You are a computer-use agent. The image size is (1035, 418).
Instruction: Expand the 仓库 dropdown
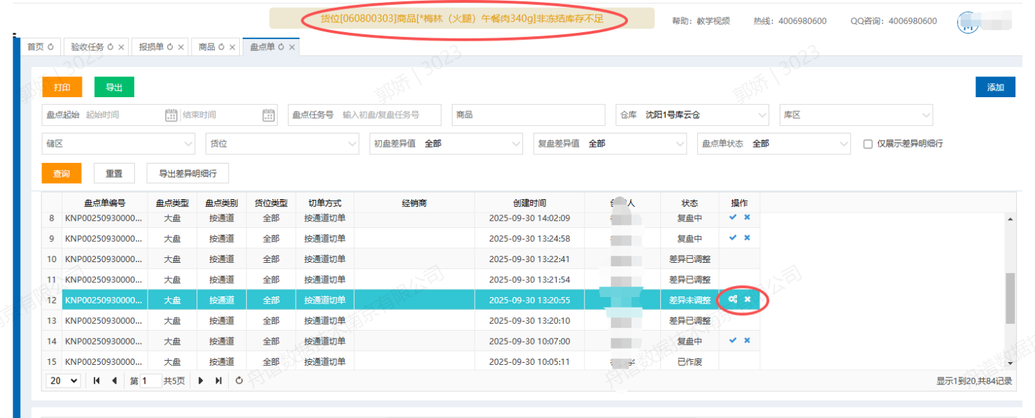762,115
